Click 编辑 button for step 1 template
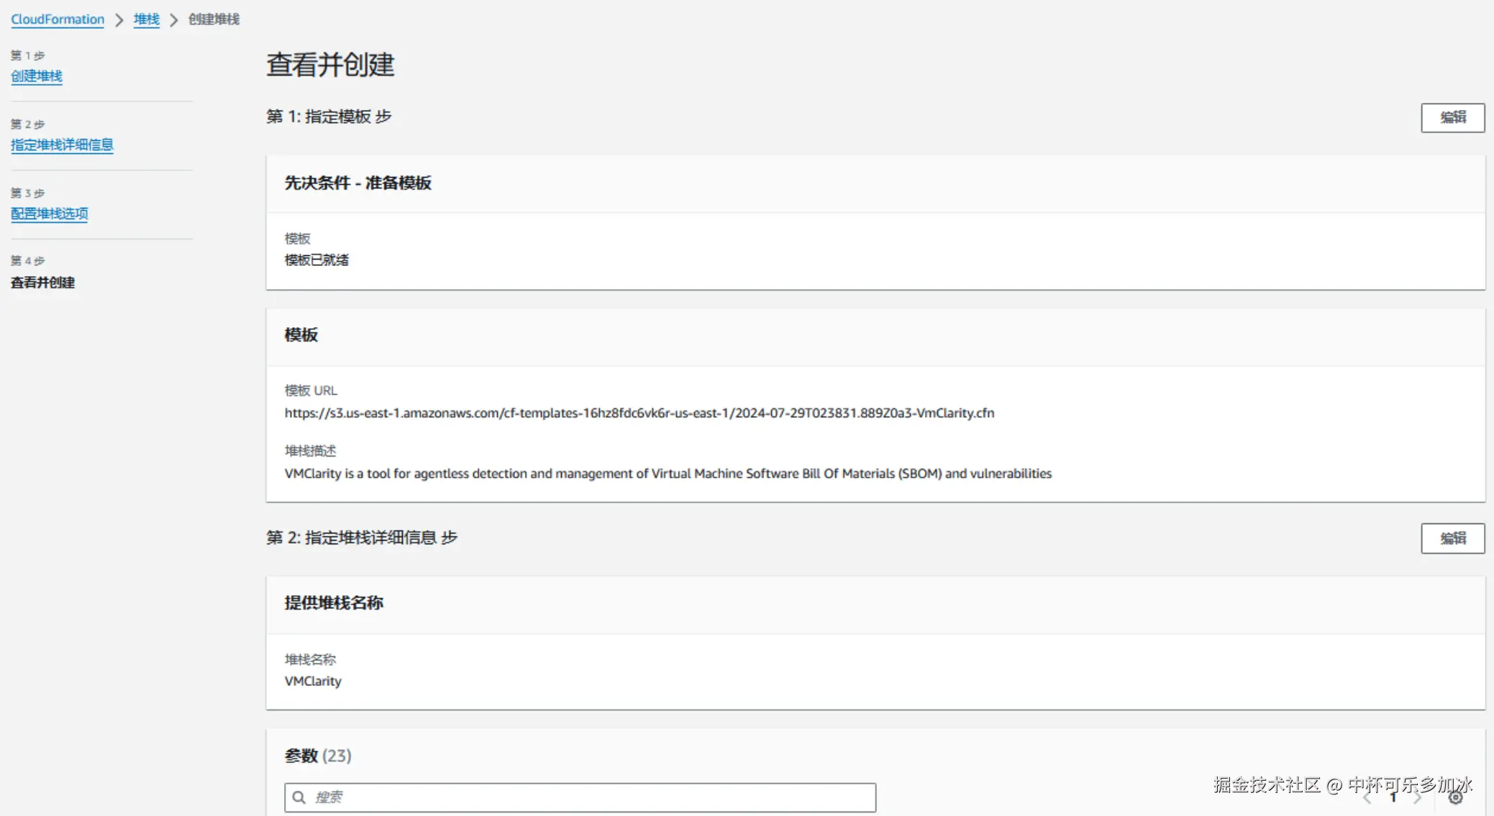 [1452, 118]
